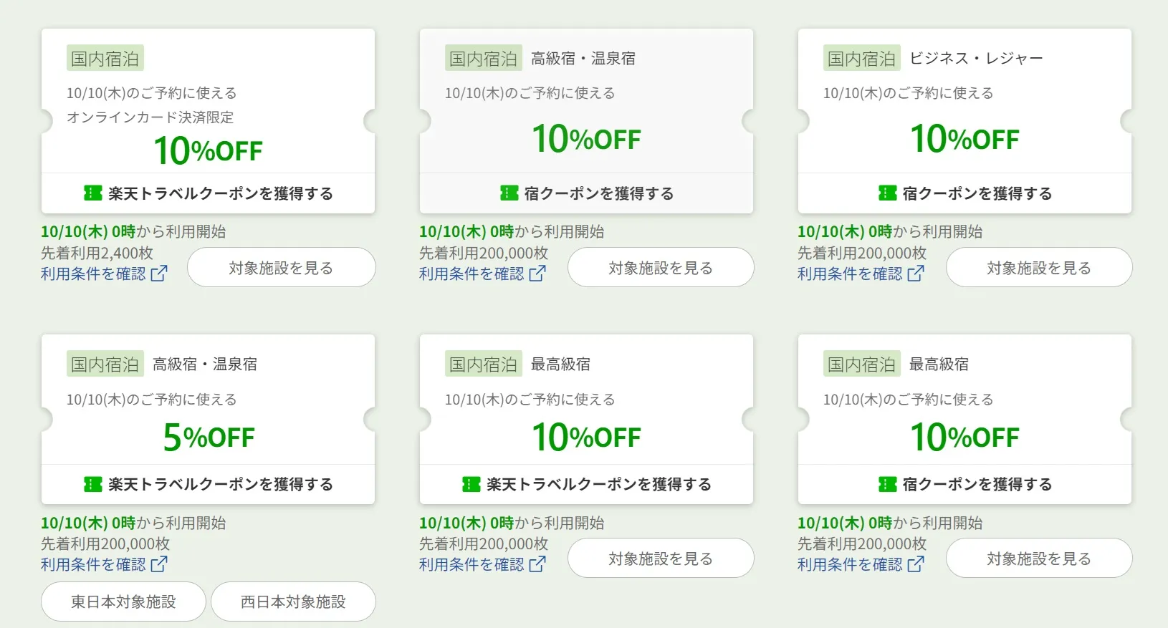Screen dimensions: 1168x628
Task: Click 高級宿・温泉宿 label on the 10%OFF coupon
Action: (x=583, y=59)
